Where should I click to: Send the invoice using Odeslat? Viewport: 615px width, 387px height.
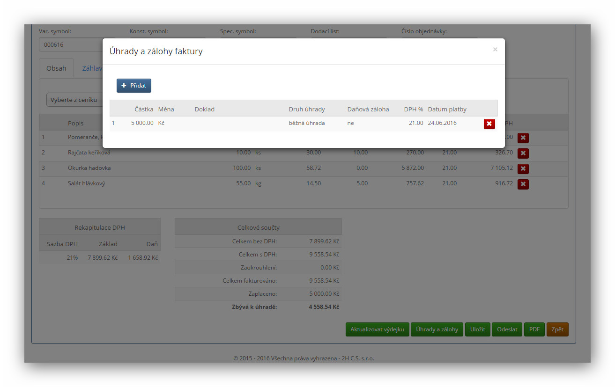(507, 329)
